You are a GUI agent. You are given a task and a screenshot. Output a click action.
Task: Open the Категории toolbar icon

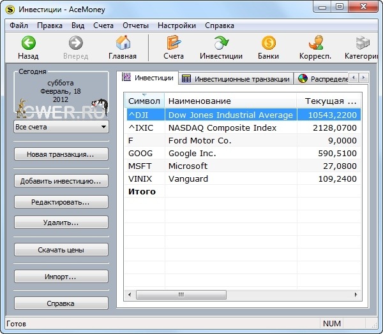pyautogui.click(x=363, y=43)
